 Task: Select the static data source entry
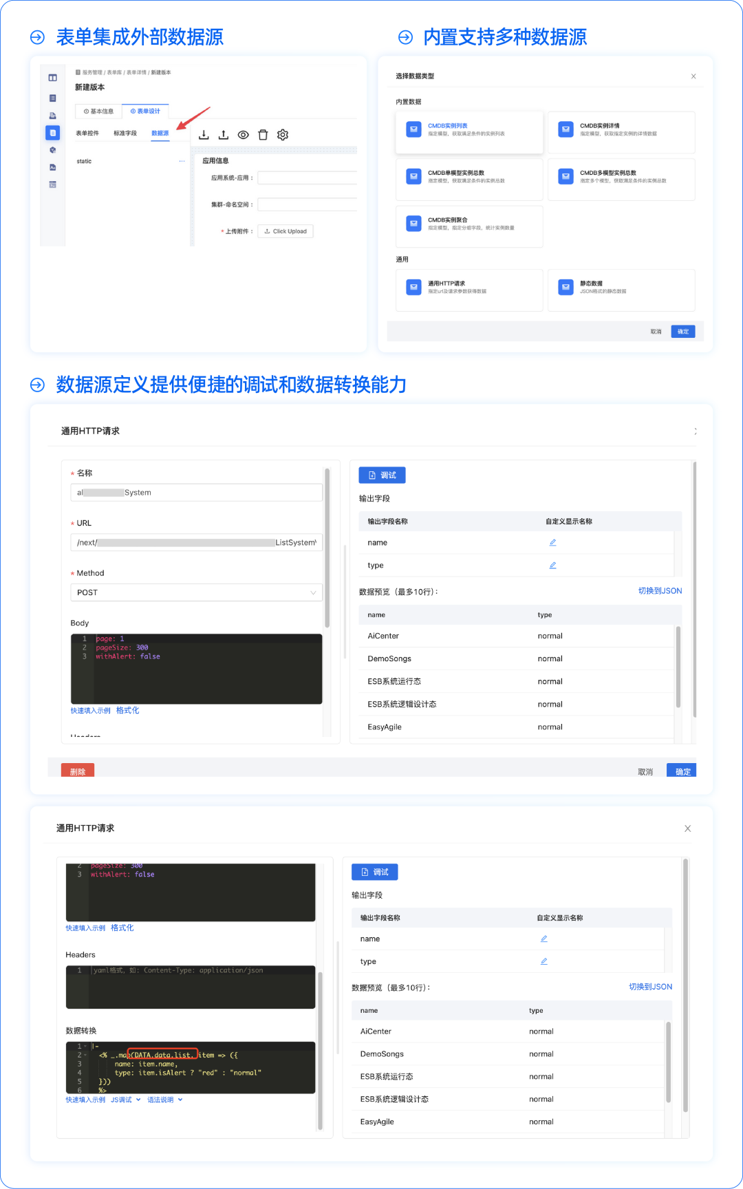pos(84,161)
